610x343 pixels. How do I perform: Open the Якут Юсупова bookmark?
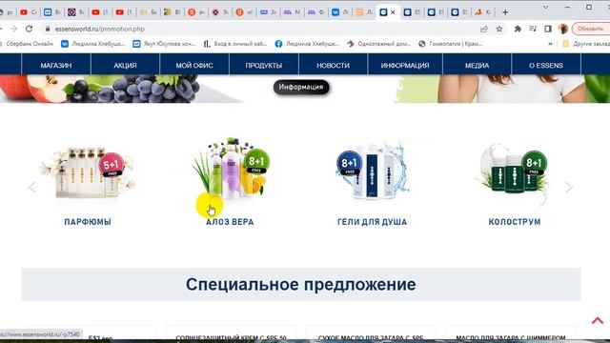(164, 44)
